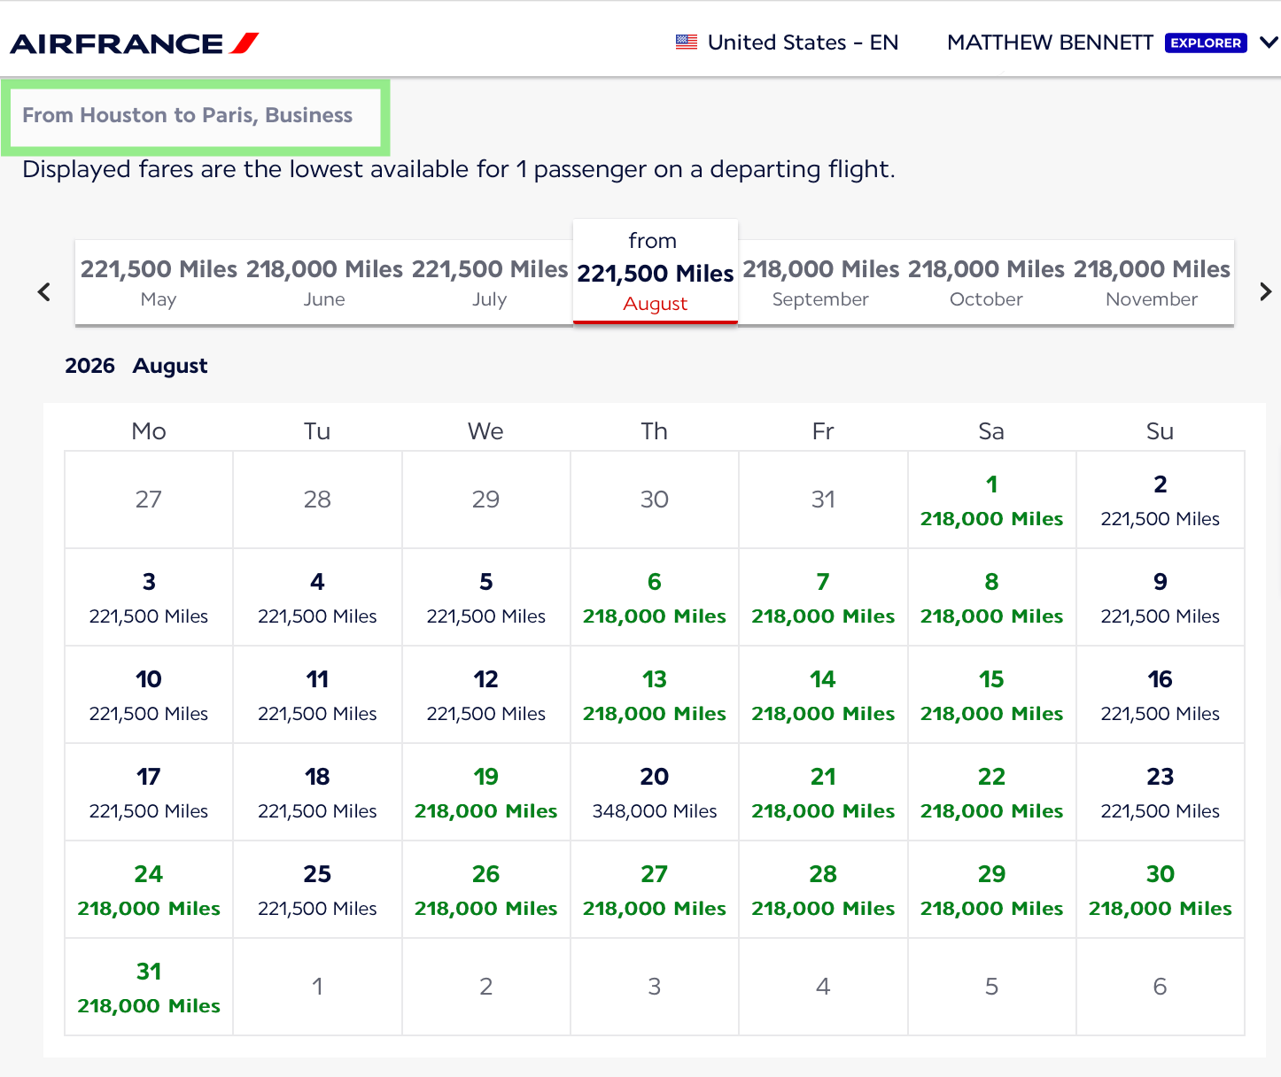Image resolution: width=1281 pixels, height=1077 pixels.
Task: Switch to the September month tab
Action: pos(821,283)
